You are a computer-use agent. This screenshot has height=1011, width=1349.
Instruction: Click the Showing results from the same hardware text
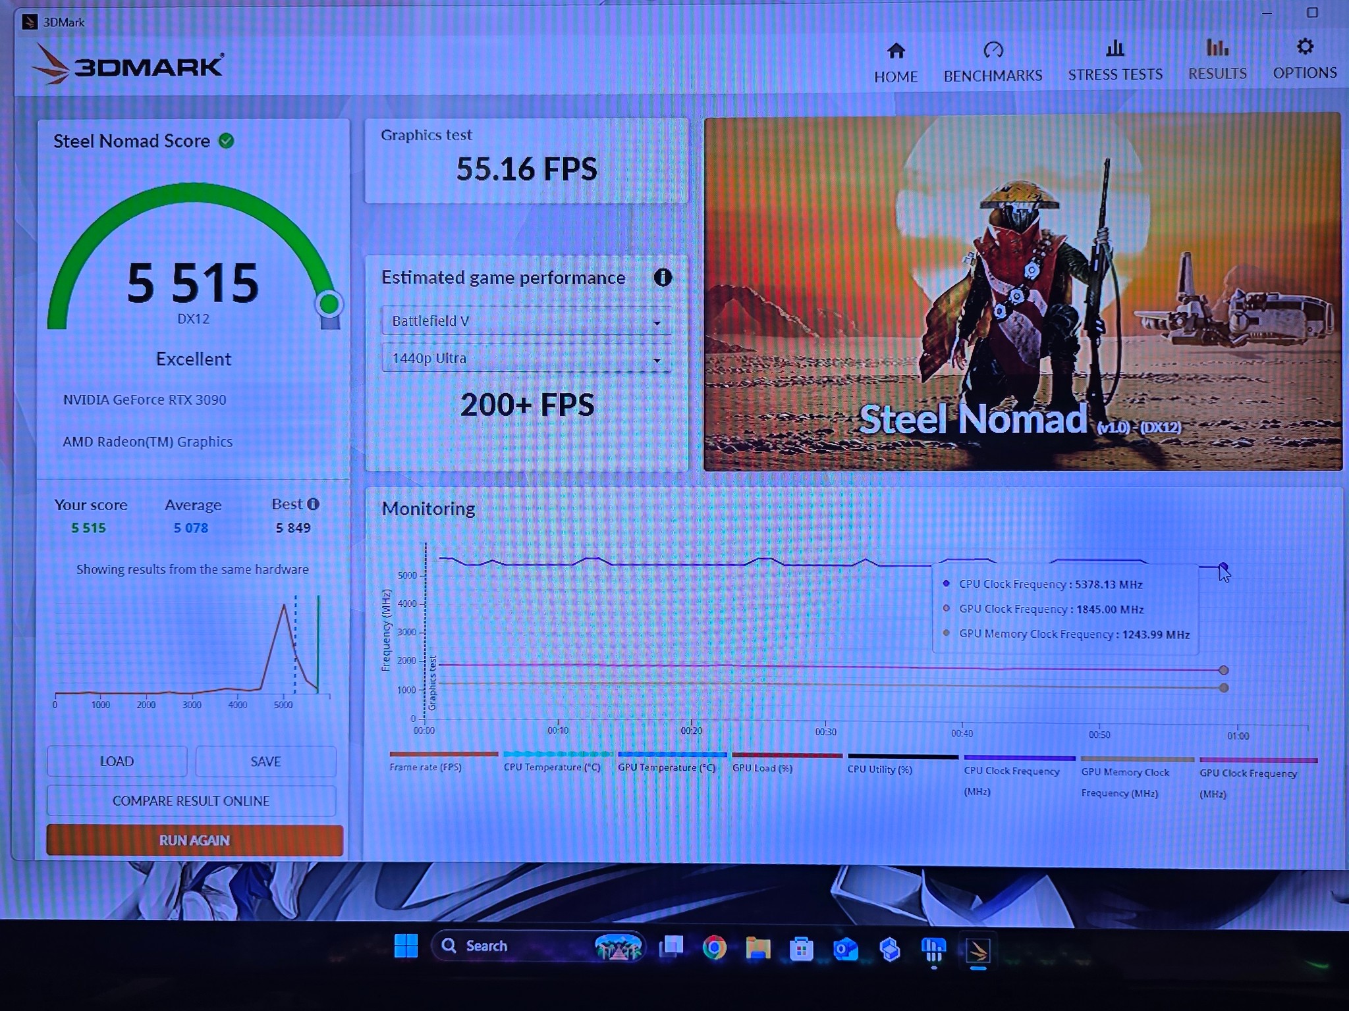tap(192, 569)
